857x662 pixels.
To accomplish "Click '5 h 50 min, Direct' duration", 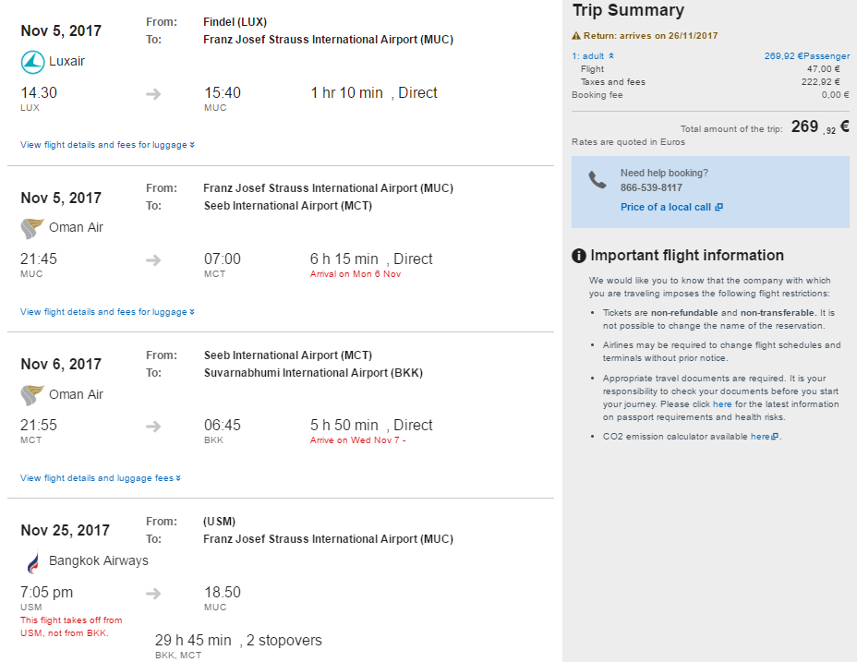I will (x=371, y=426).
